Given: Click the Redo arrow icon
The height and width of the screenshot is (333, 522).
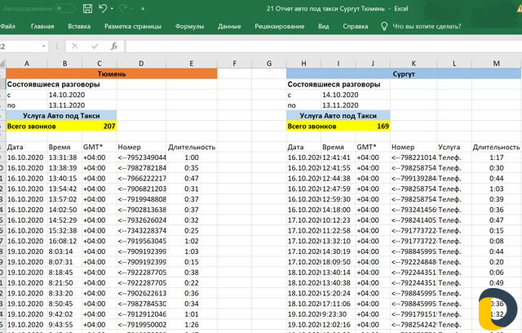Looking at the screenshot, I should point(123,9).
